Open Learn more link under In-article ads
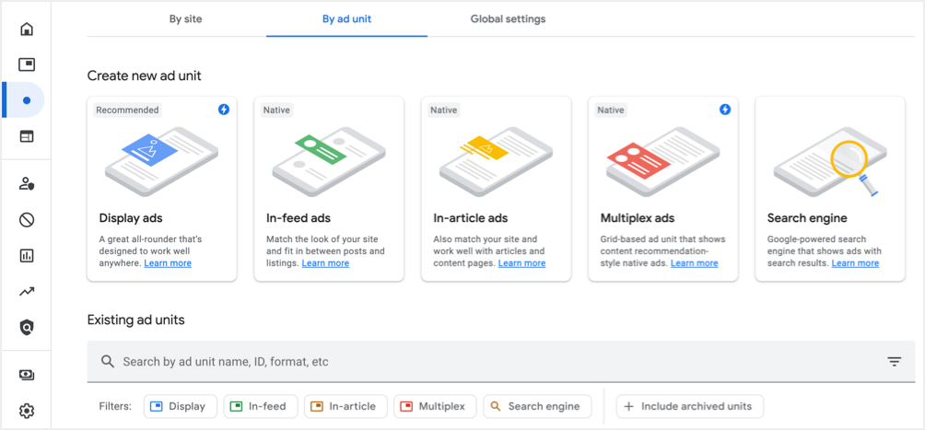This screenshot has height=430, width=925. [x=521, y=263]
